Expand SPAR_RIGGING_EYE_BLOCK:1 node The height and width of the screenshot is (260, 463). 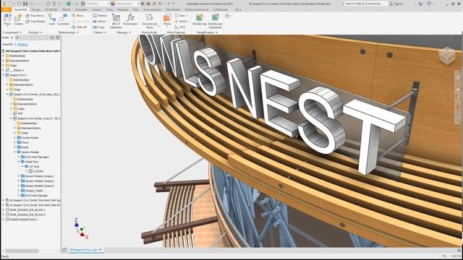3,210
